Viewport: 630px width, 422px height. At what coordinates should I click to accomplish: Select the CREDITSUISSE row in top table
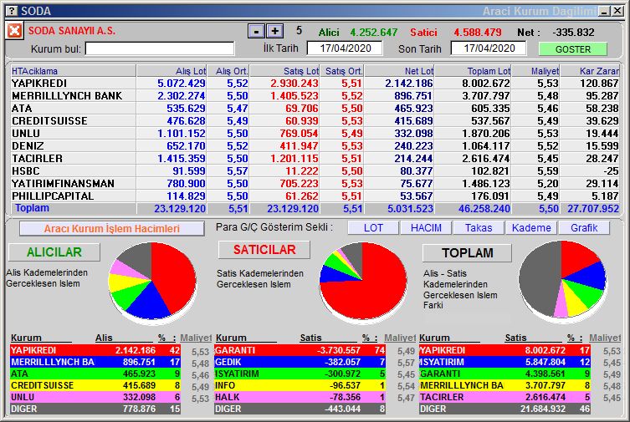(x=315, y=120)
